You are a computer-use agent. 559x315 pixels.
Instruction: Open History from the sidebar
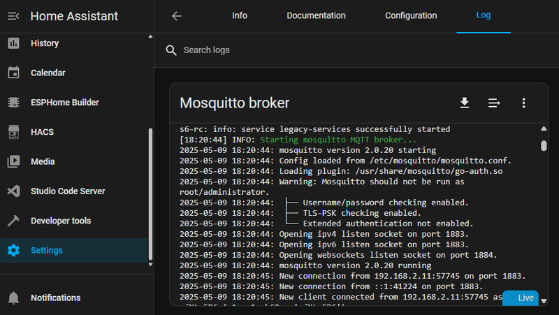click(74, 43)
